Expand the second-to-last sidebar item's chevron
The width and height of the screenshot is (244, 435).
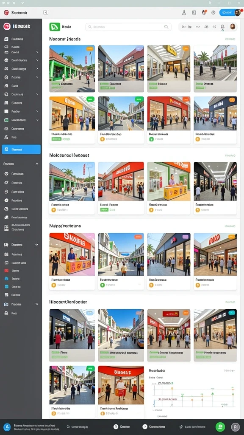37,304
